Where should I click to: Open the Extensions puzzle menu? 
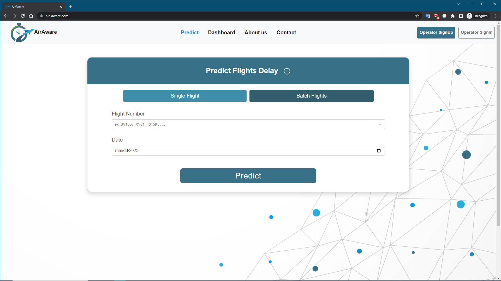(x=453, y=16)
